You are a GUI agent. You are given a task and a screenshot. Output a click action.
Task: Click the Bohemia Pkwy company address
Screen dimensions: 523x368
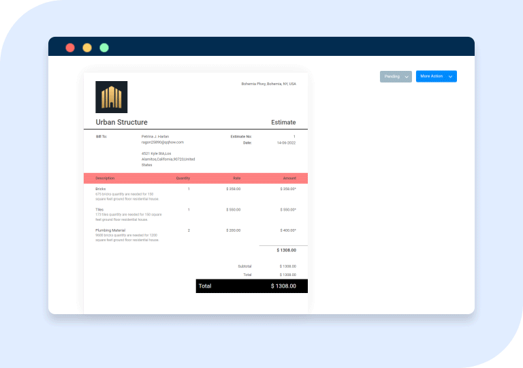coord(268,84)
